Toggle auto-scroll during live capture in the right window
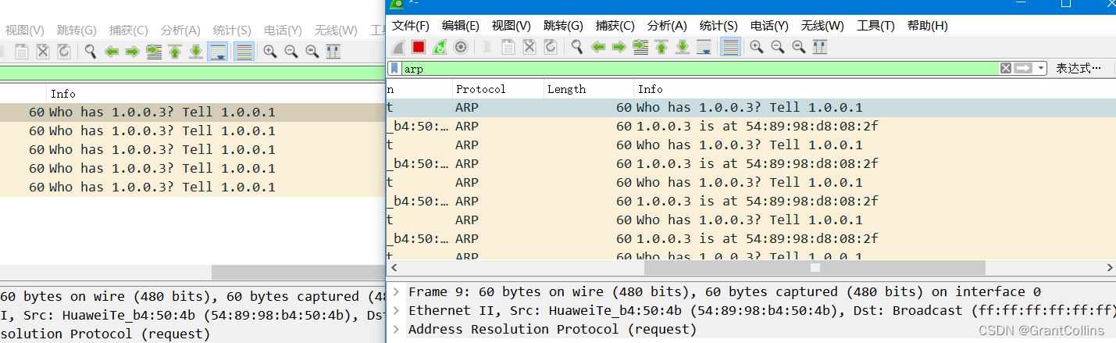 pos(704,47)
